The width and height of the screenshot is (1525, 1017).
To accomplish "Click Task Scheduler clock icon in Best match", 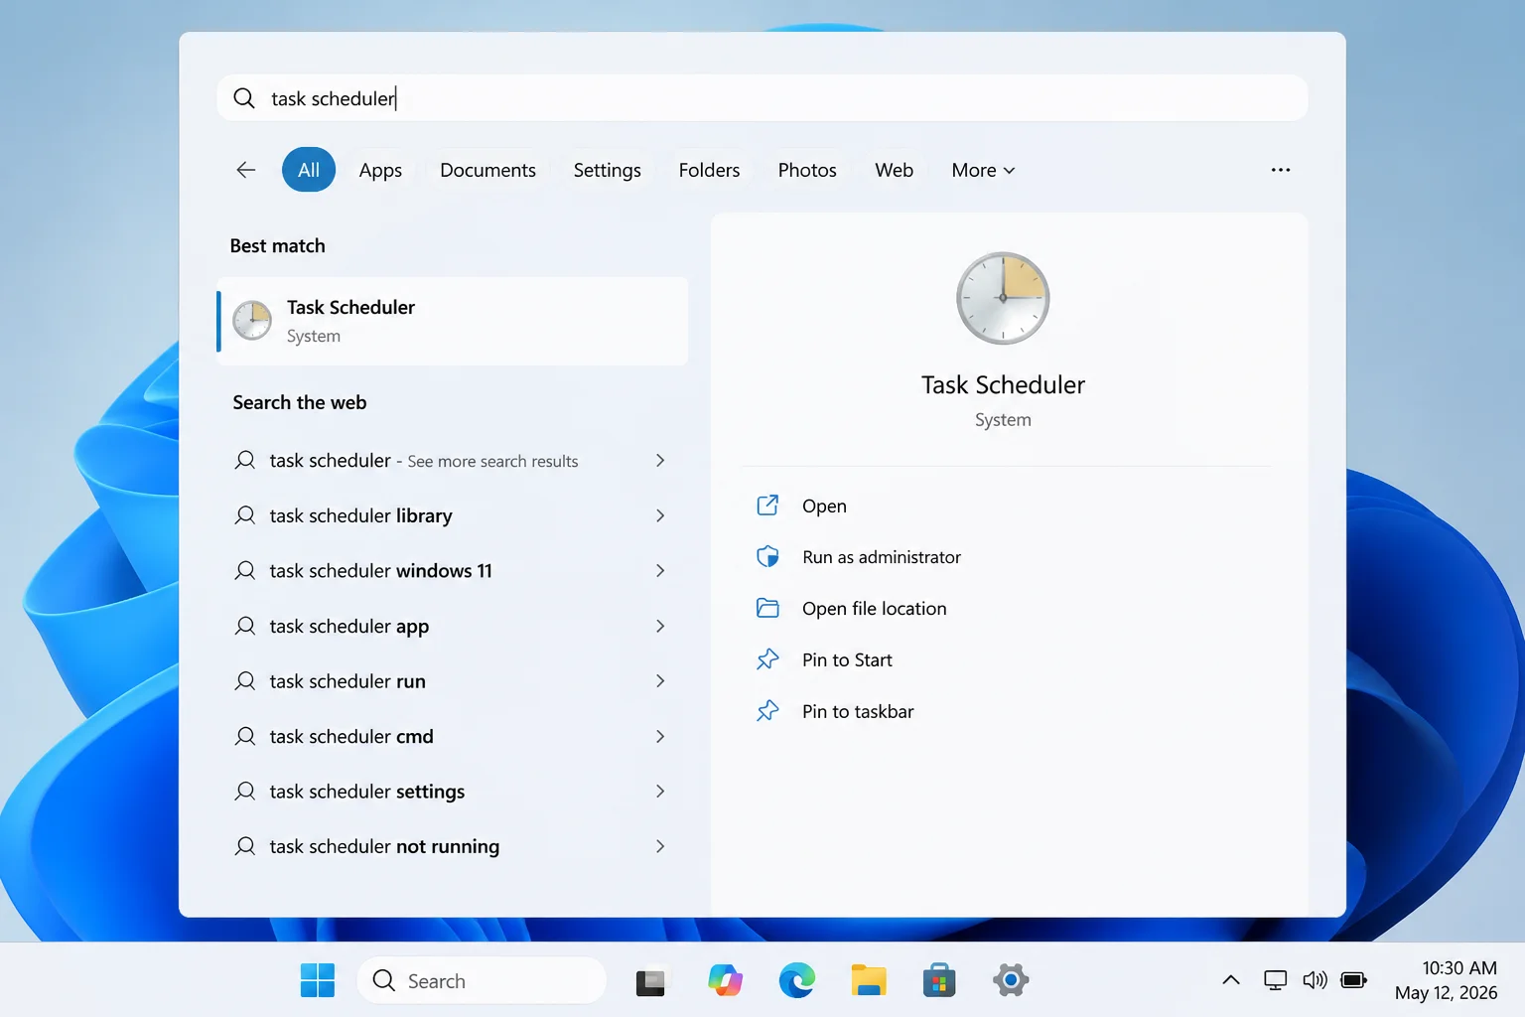I will (x=252, y=321).
